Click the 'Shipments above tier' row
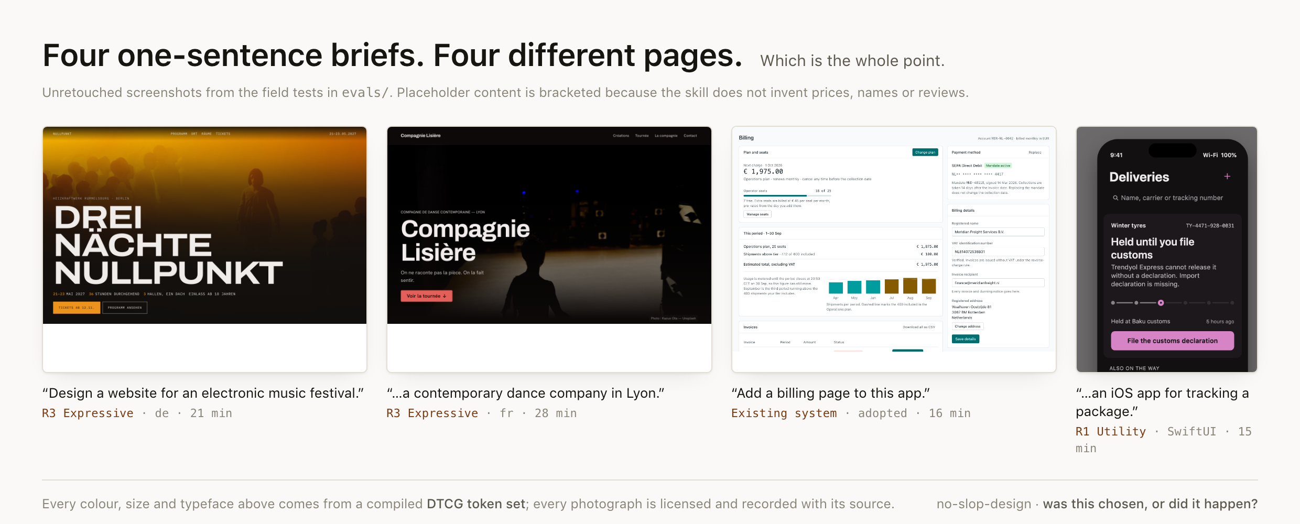 (x=840, y=254)
